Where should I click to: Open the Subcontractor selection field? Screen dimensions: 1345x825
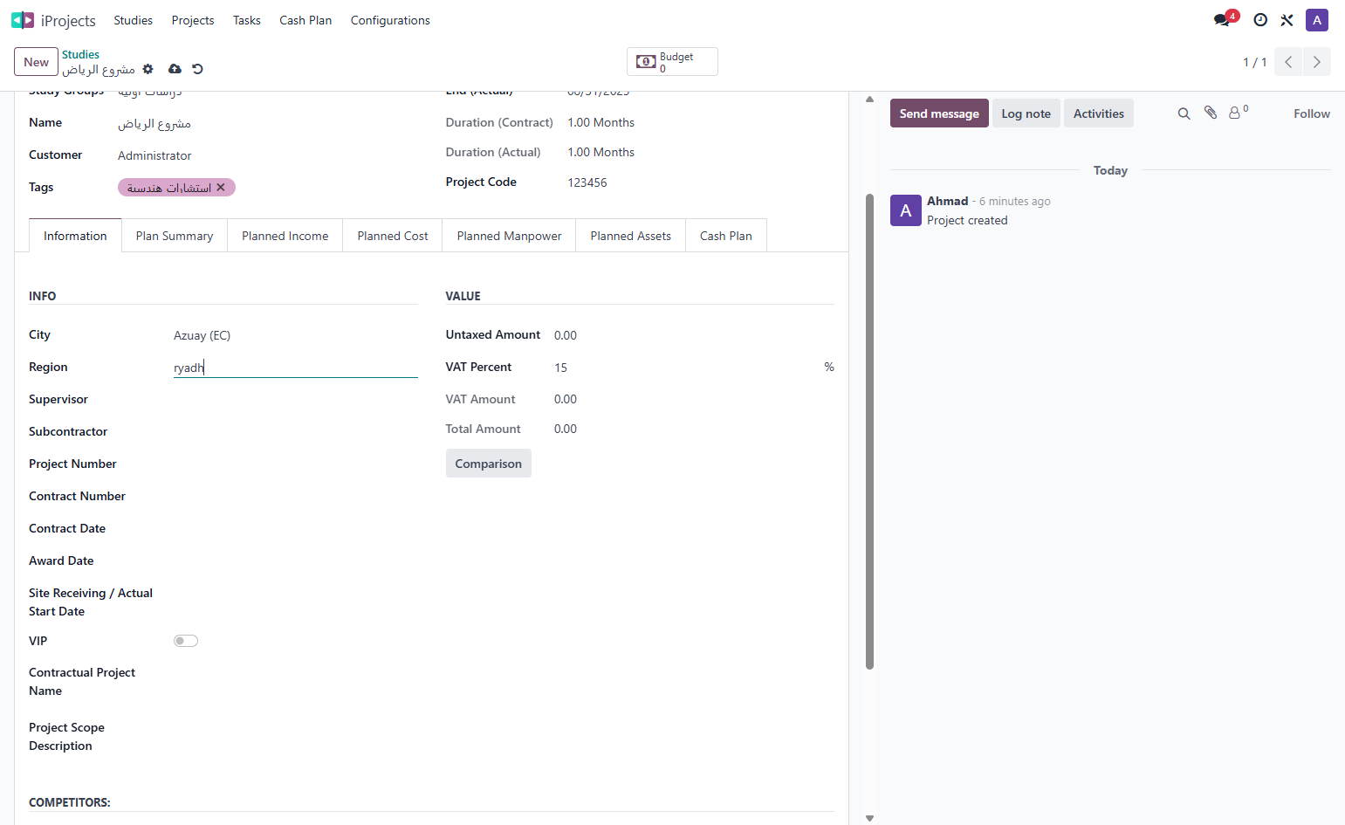[x=296, y=432]
